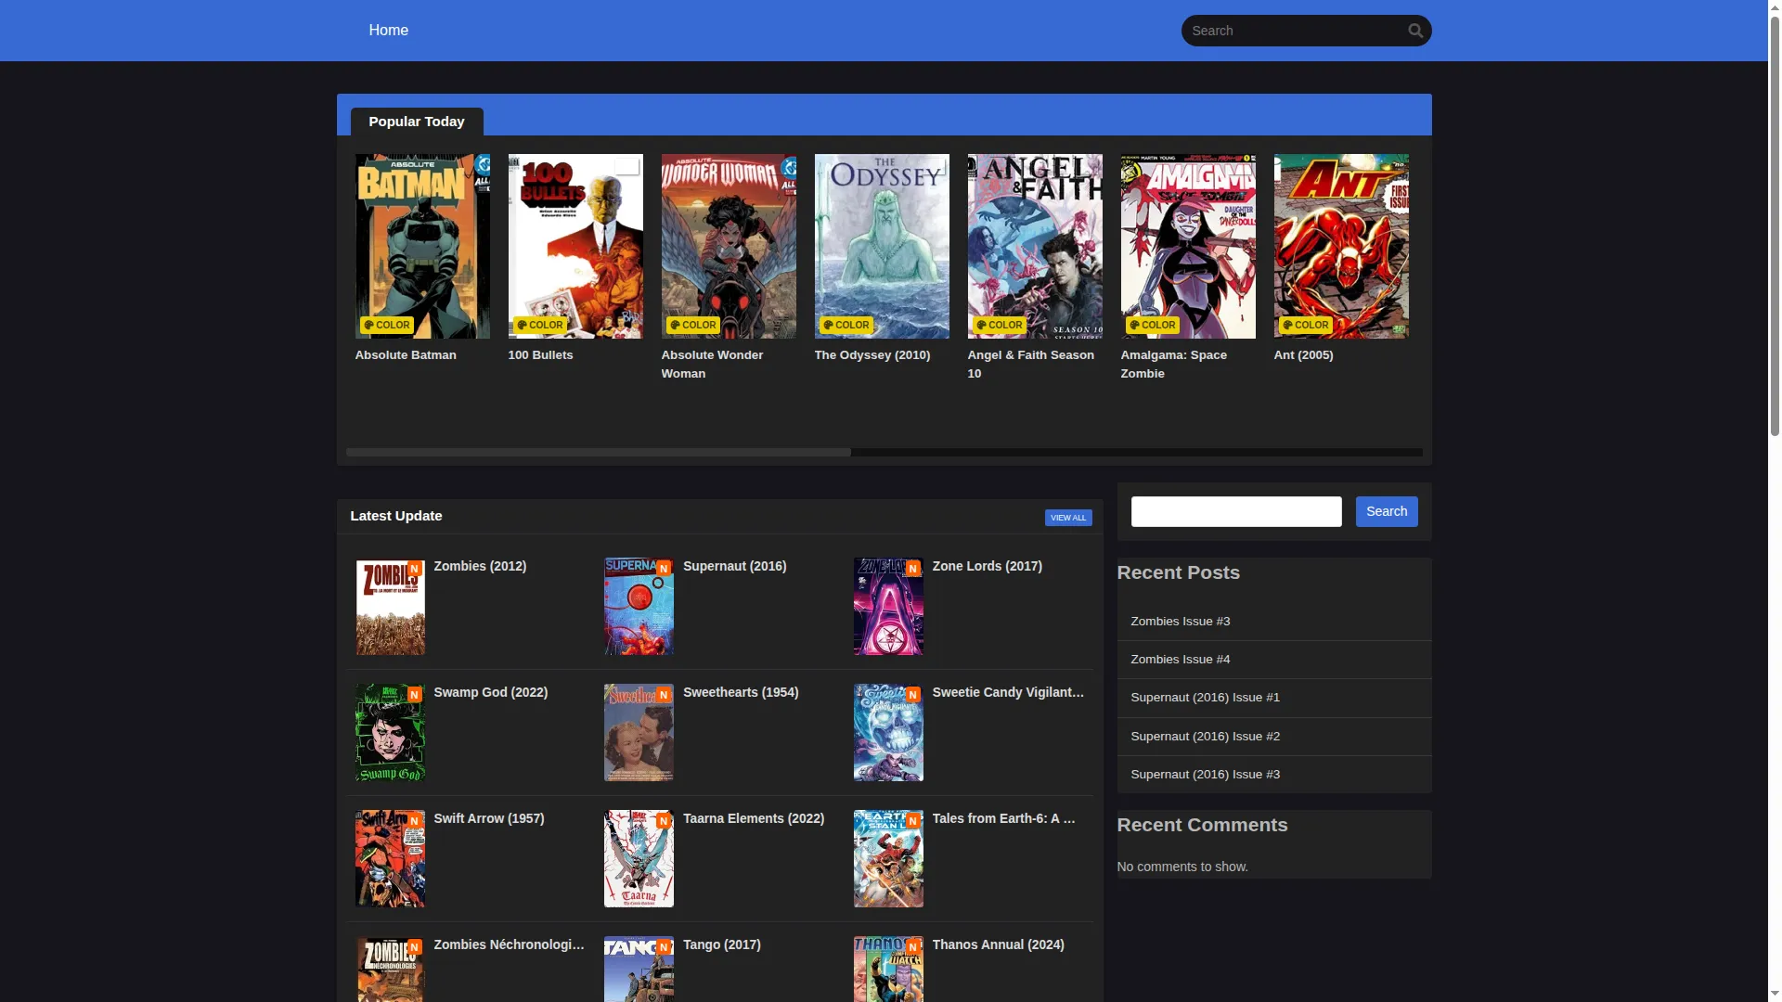Image resolution: width=1782 pixels, height=1002 pixels.
Task: Open the Tango (2017) title
Action: [721, 944]
